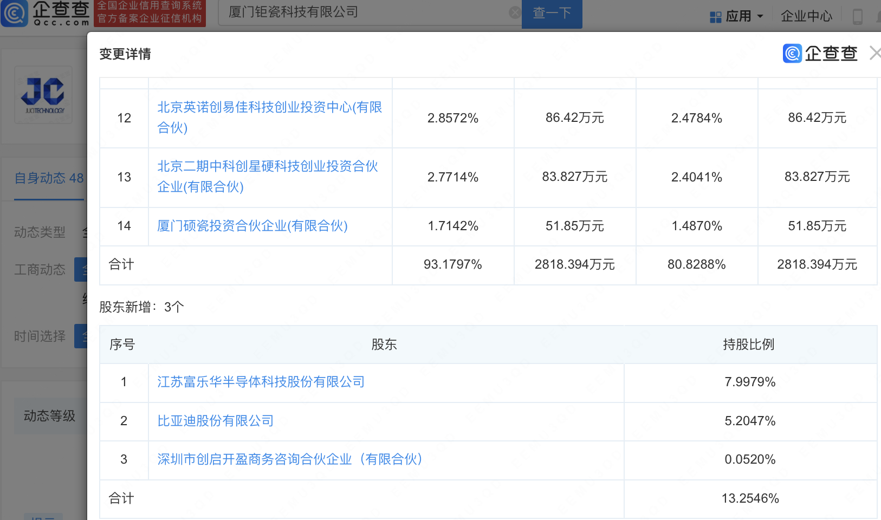The width and height of the screenshot is (881, 520).
Task: Click the 1.7142% cell in row 14
Action: 453,226
